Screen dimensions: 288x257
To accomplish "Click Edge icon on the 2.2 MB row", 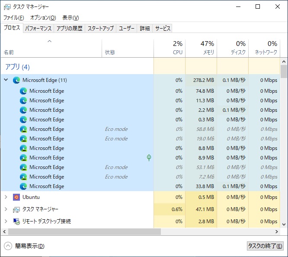I will 23,110.
